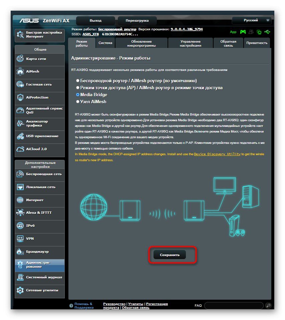
Task: Click the ASUS_XT8 SSID link
Action: point(91,34)
